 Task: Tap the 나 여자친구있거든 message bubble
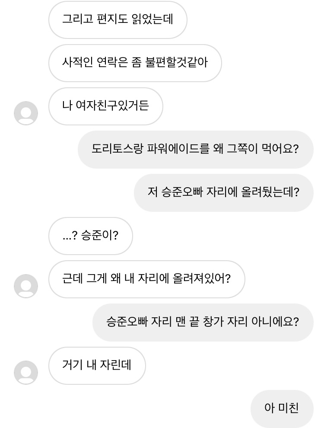(x=105, y=106)
